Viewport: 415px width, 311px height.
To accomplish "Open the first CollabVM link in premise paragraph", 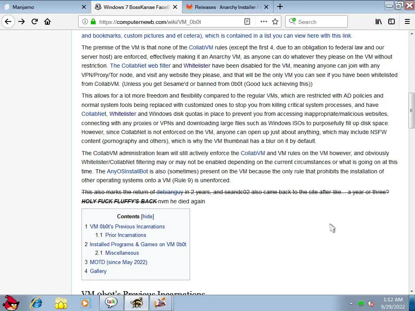I will (201, 48).
